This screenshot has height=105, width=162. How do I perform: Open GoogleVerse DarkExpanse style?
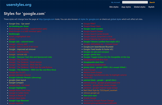point(95,65)
